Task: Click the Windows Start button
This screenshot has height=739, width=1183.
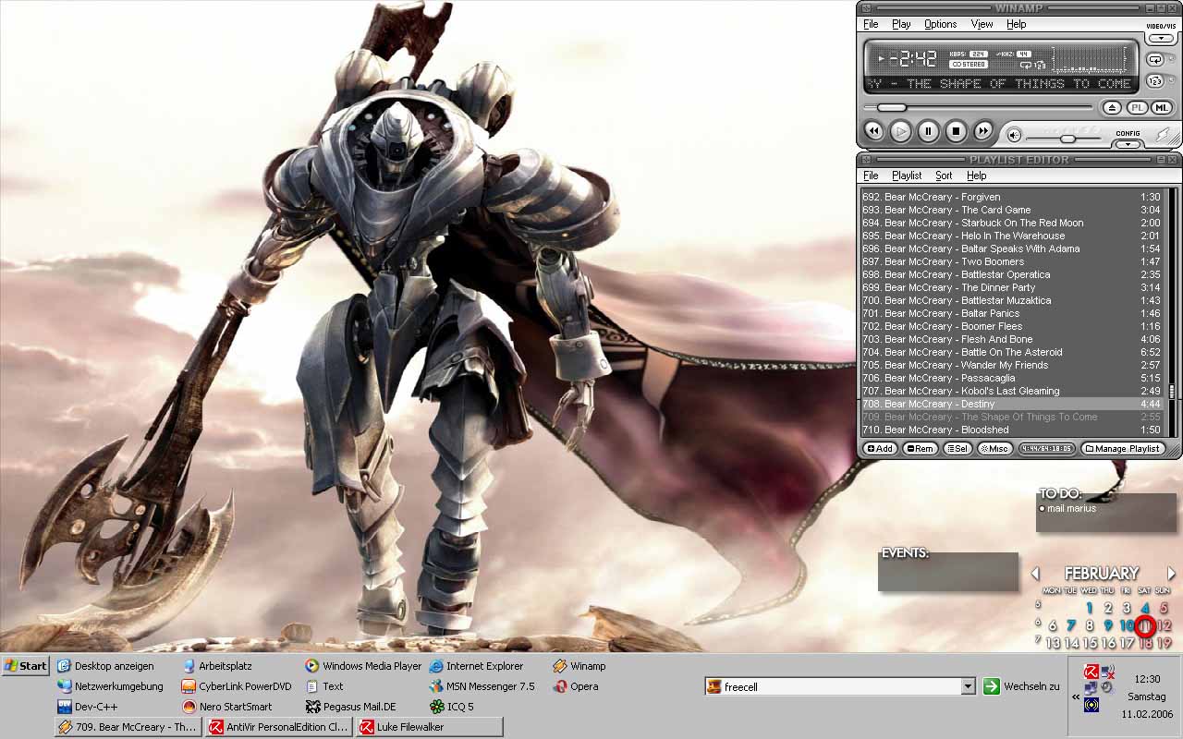Action: click(26, 665)
